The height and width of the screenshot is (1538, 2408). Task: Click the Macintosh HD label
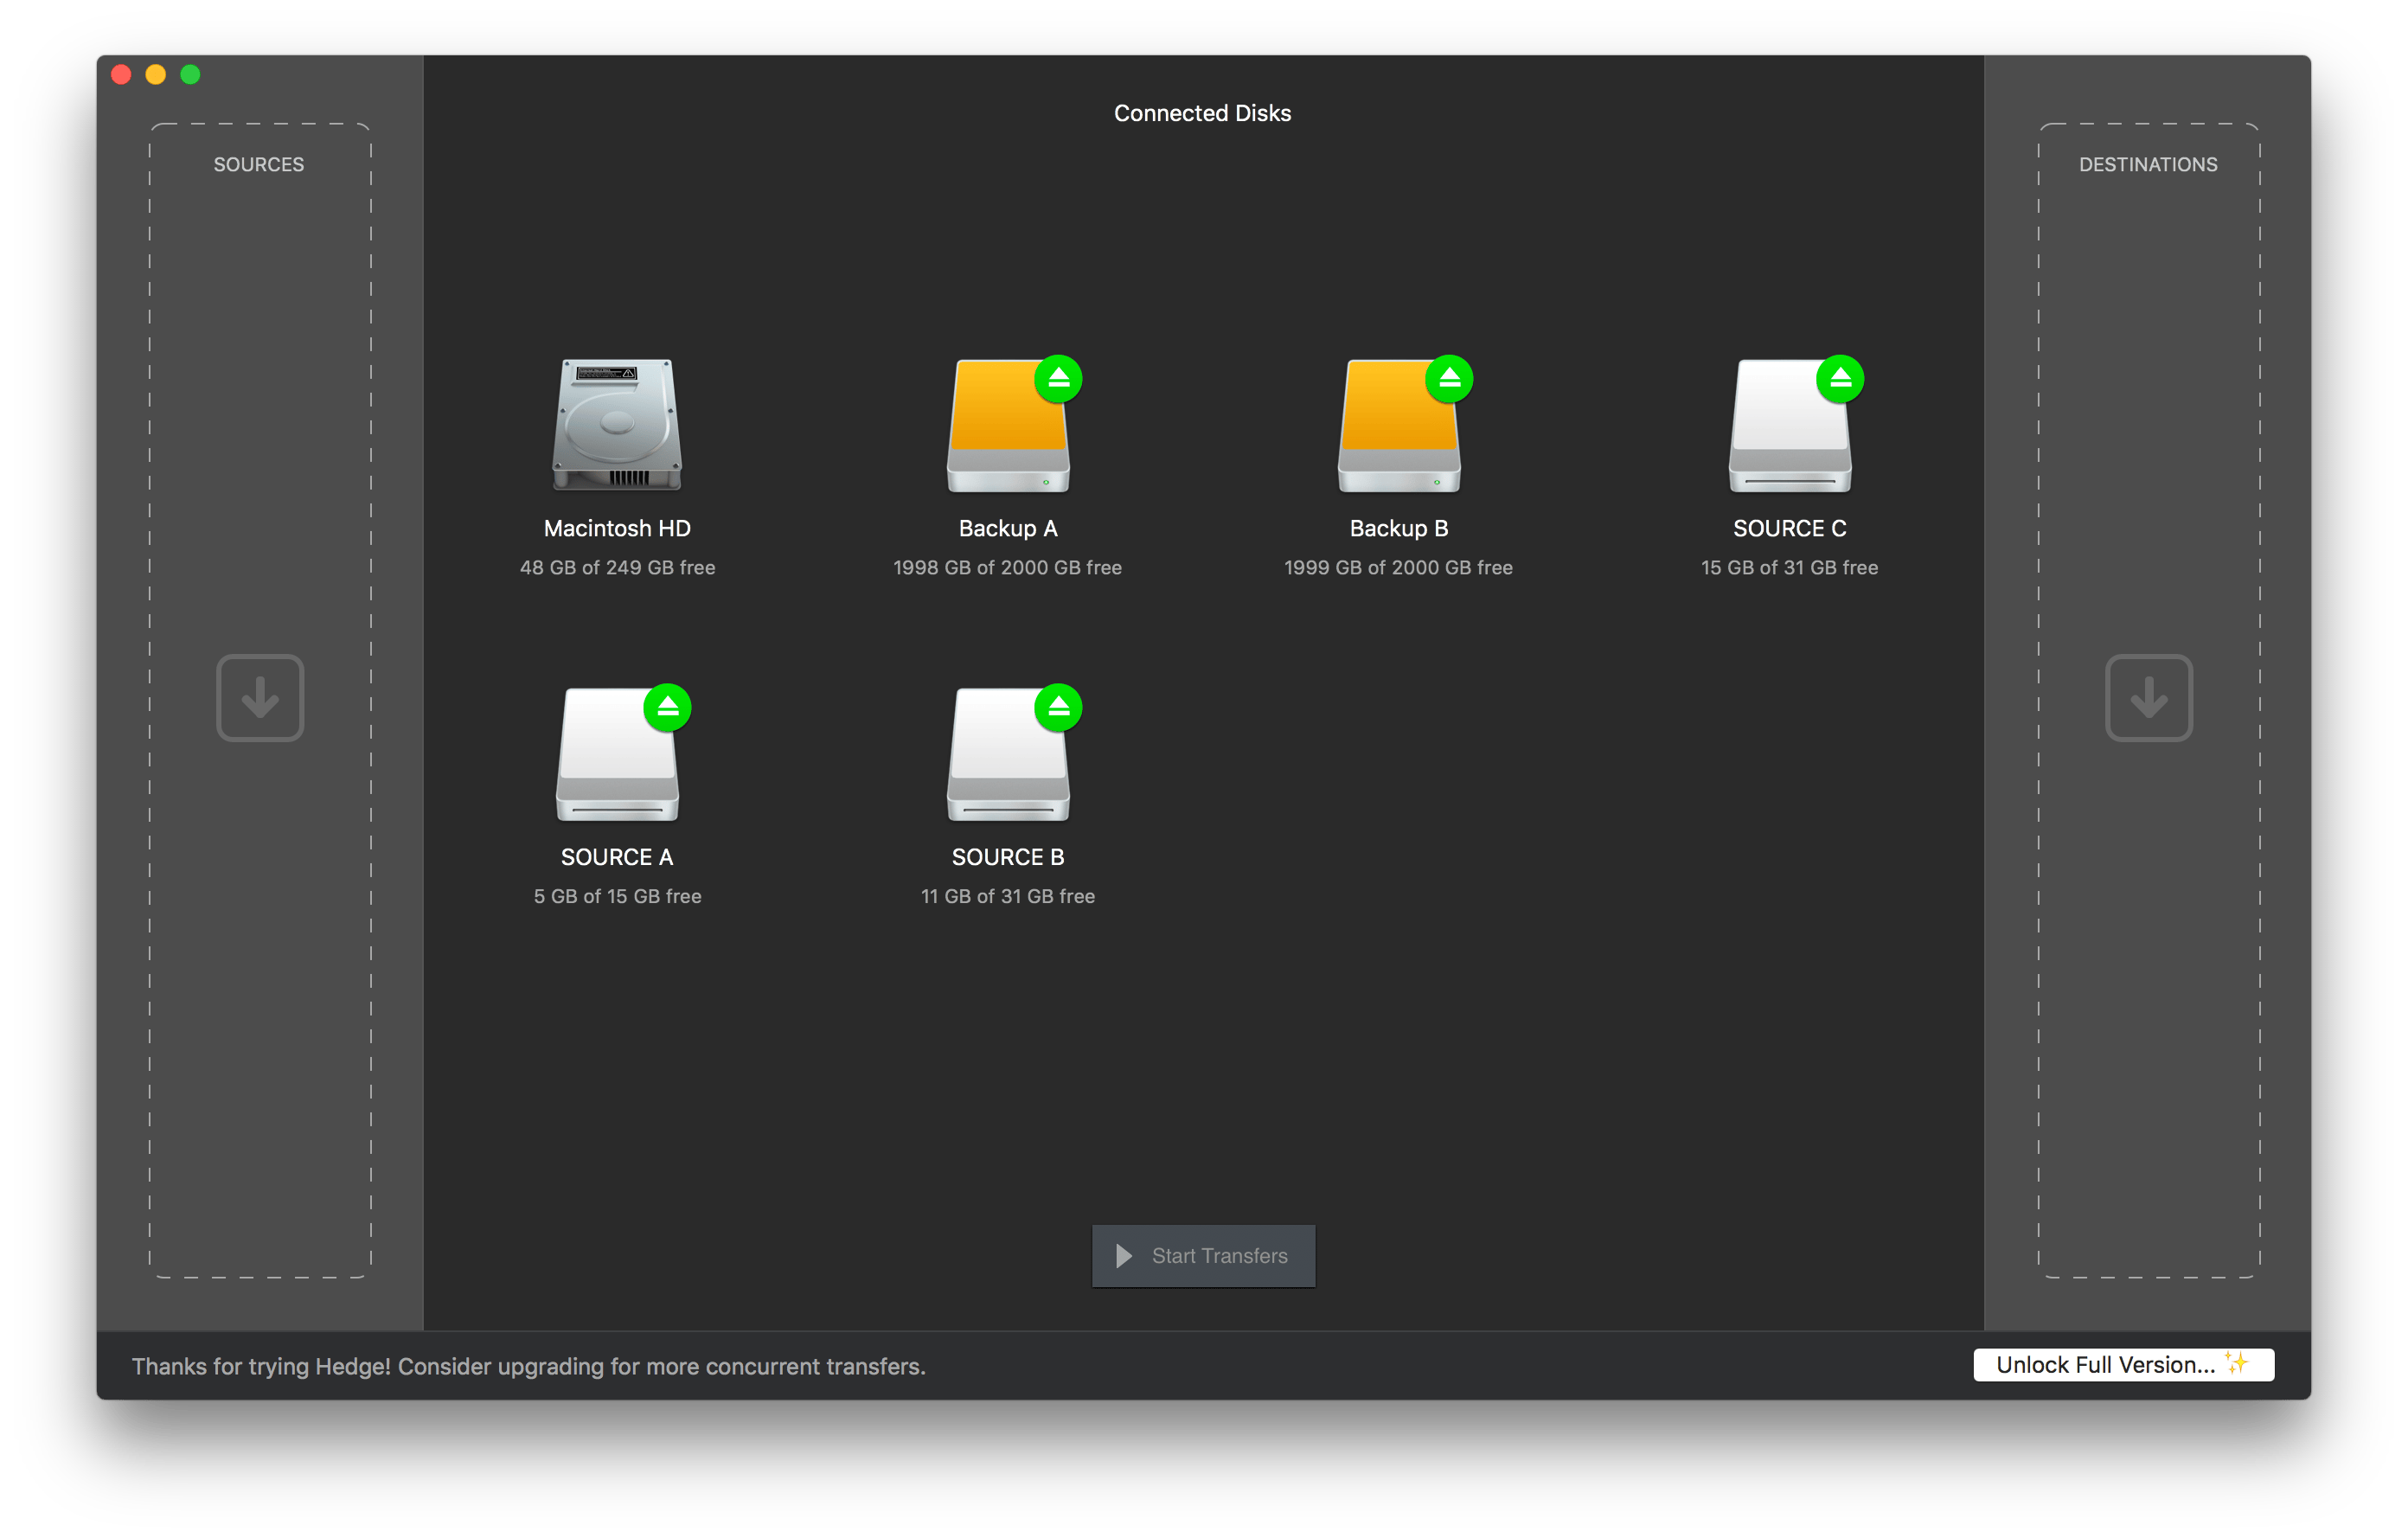617,528
